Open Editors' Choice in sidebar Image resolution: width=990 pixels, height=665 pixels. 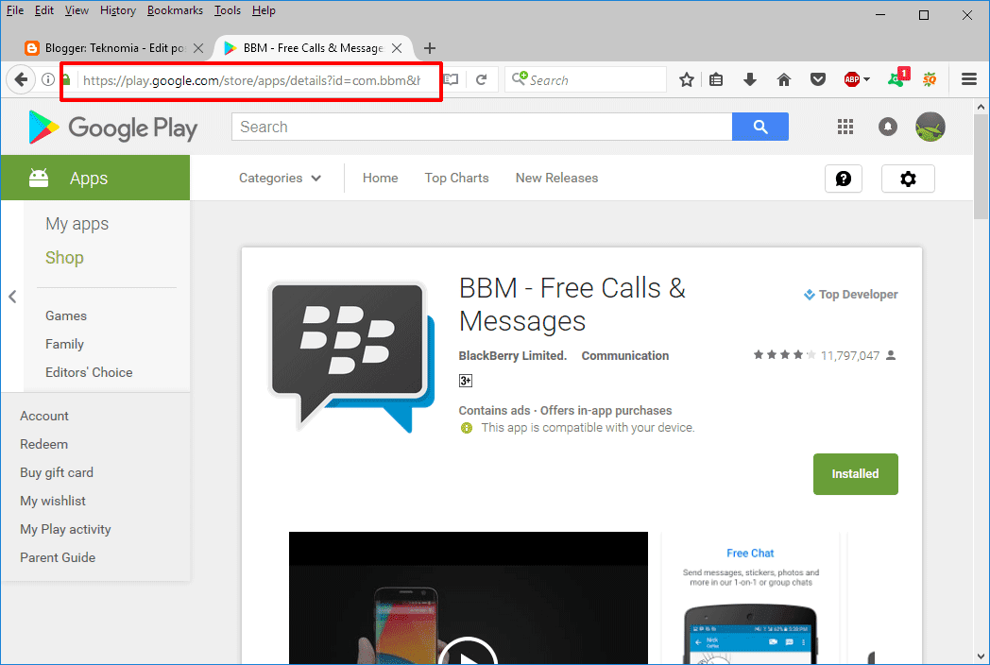point(89,372)
